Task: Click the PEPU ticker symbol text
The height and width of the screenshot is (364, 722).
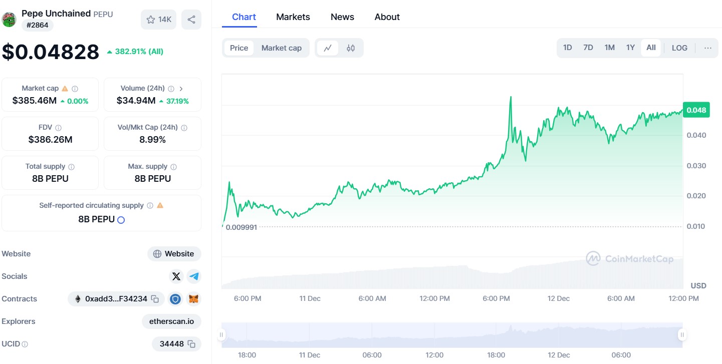Action: (x=103, y=14)
